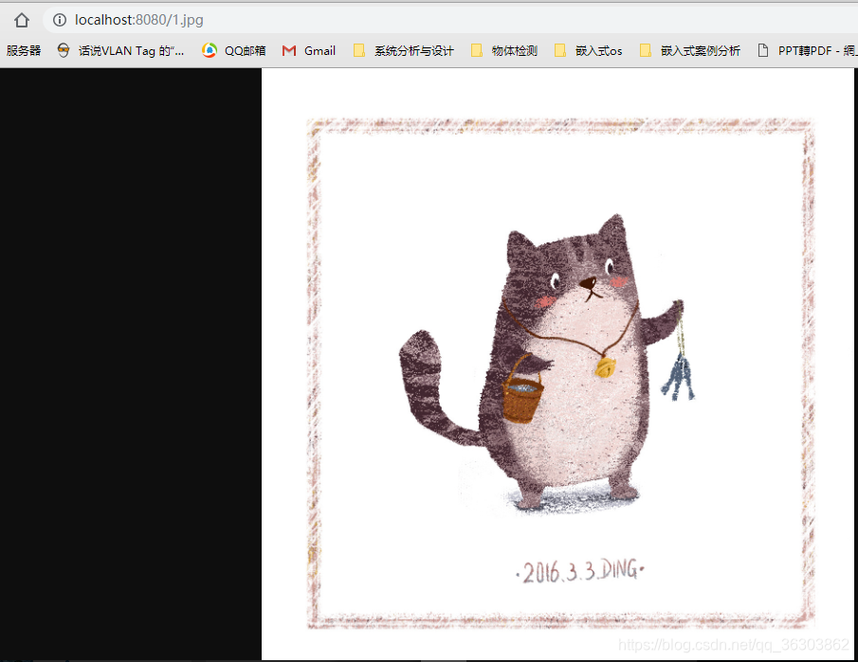The width and height of the screenshot is (858, 662).
Task: Click the VLAN Tag bookmark favicon
Action: pos(64,51)
